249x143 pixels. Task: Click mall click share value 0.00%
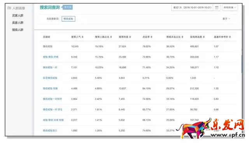coord(170,78)
